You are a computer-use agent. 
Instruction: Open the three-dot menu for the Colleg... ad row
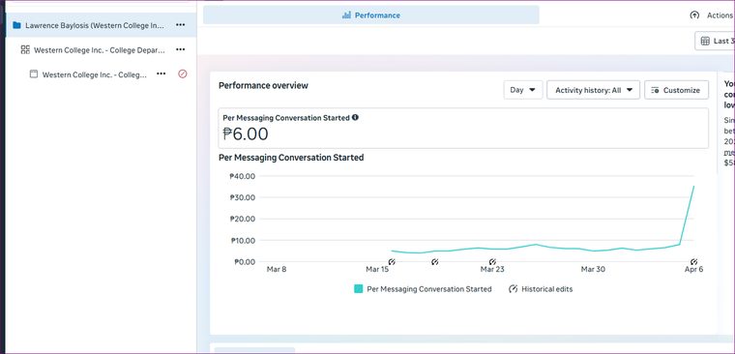[x=162, y=74]
